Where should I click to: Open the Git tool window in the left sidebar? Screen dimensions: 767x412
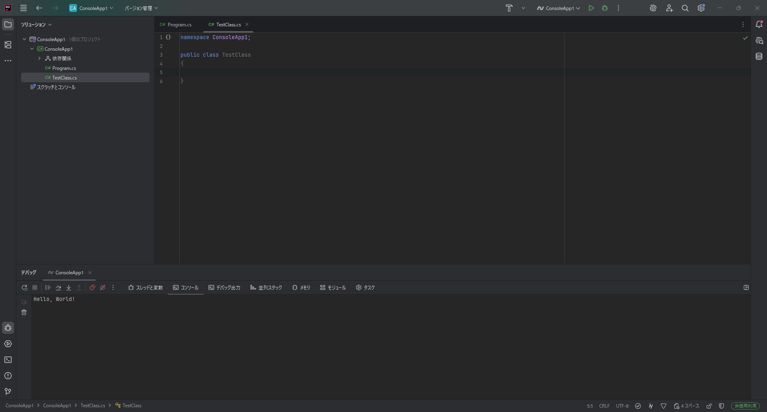pyautogui.click(x=8, y=392)
